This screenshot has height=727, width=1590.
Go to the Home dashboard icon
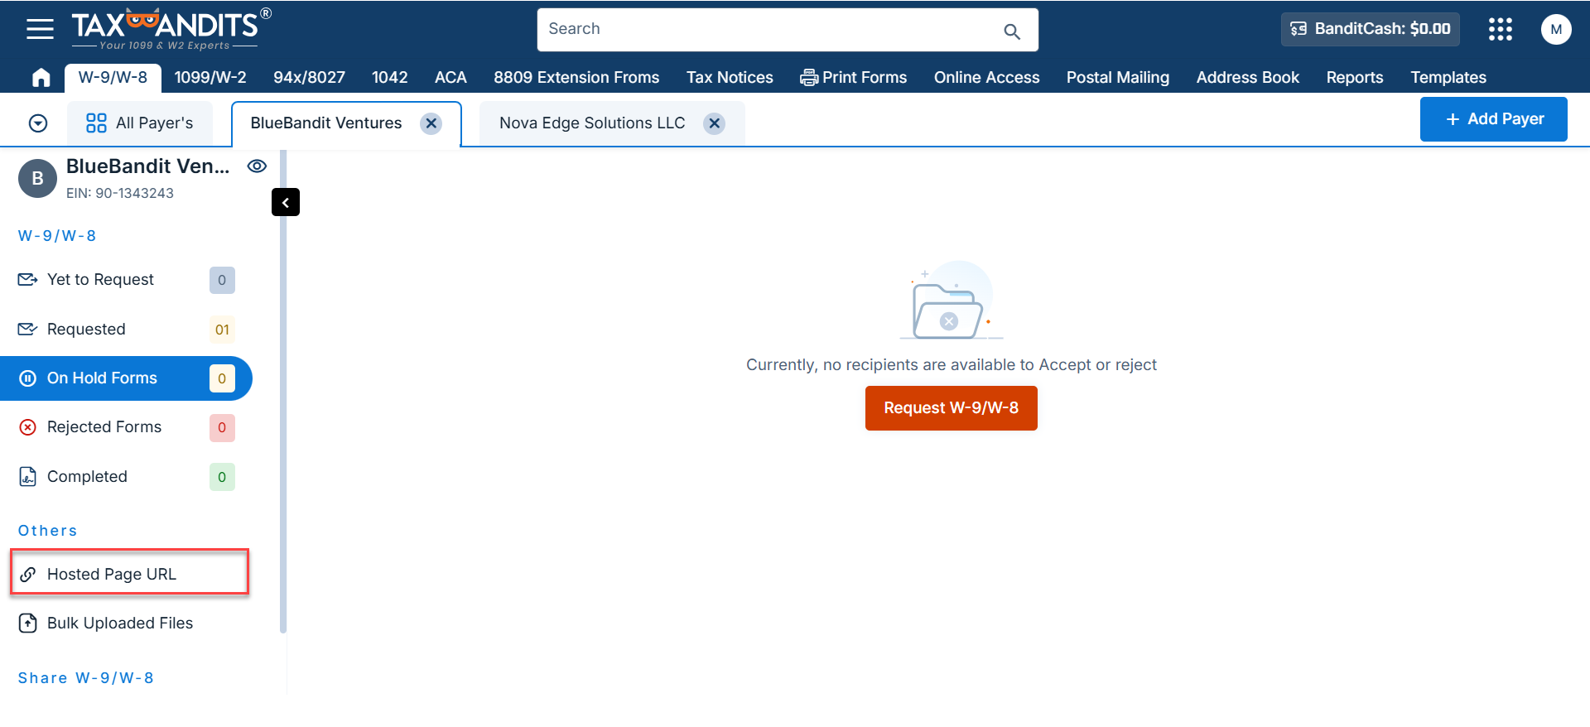pyautogui.click(x=41, y=78)
